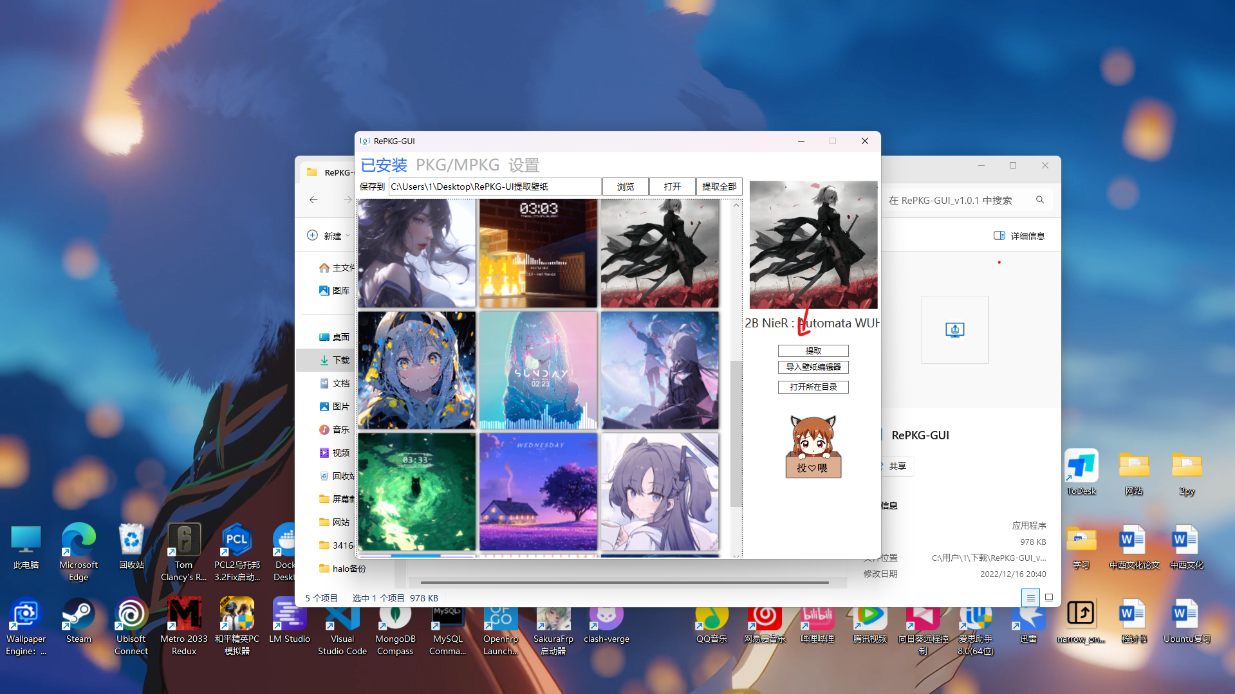Toggle the 详细信息 details pane button
1235x694 pixels.
click(x=1019, y=236)
